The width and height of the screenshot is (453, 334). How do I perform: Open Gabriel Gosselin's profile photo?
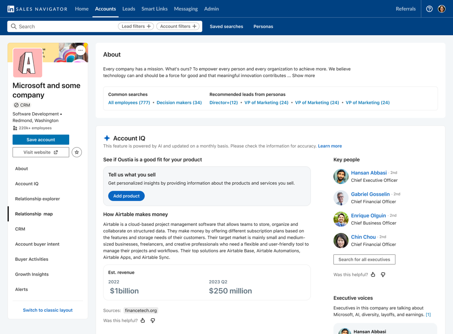pyautogui.click(x=341, y=198)
